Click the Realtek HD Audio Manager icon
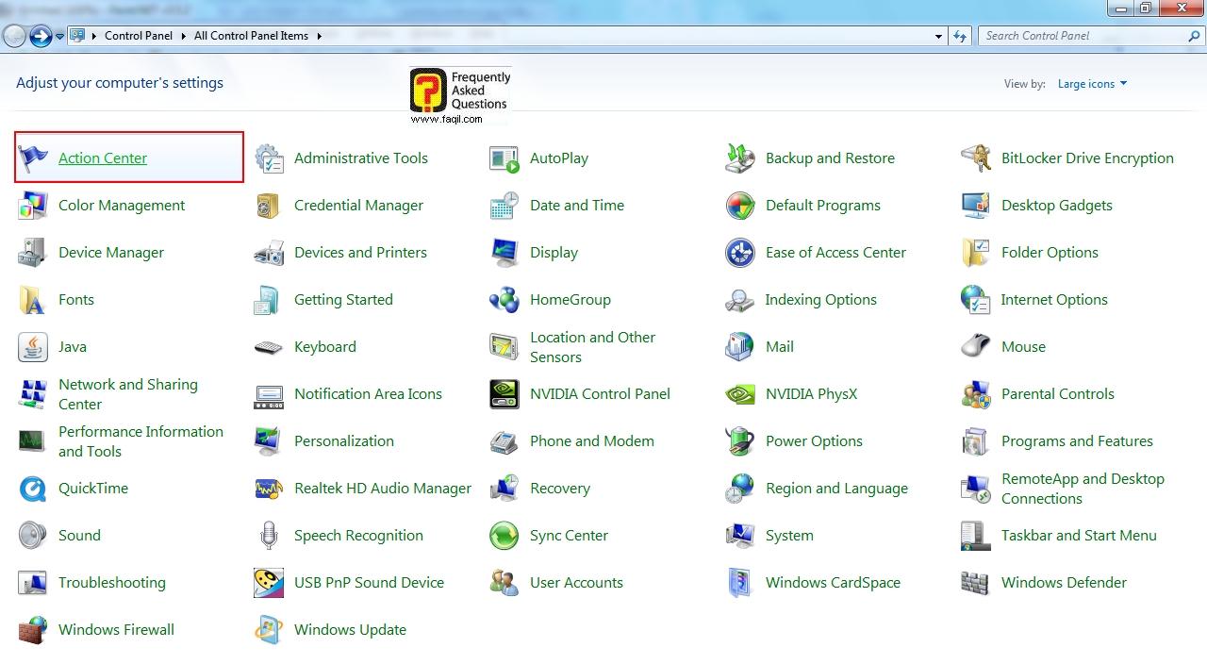Image resolution: width=1207 pixels, height=664 pixels. [x=269, y=489]
